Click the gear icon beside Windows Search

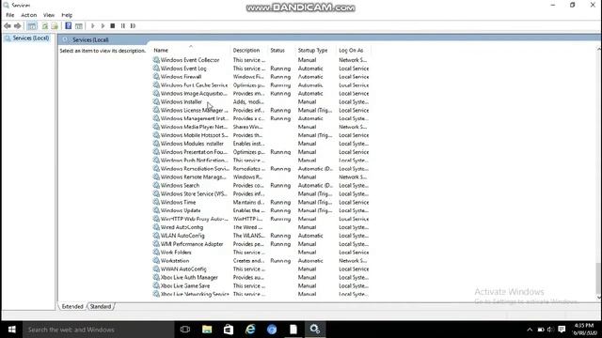point(156,185)
